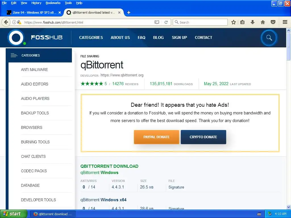Open the Firefox hamburger menu
291x218 pixels.
pyautogui.click(x=285, y=22)
